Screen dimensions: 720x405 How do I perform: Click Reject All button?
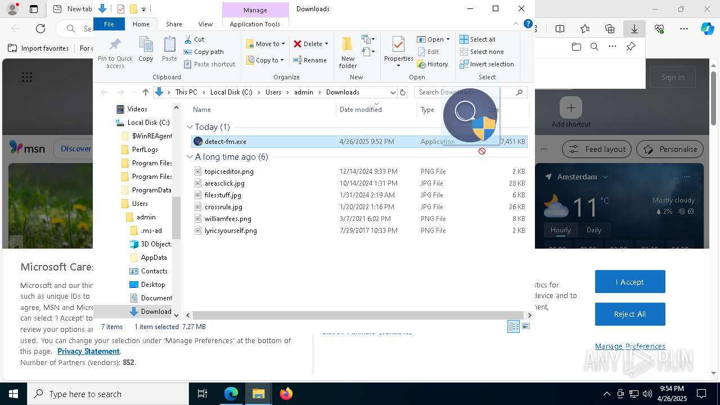pos(630,314)
